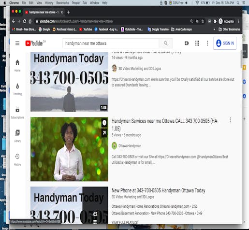This screenshot has width=249, height=230.
Task: Expand the Other Bookmarks folder
Action: coord(229,29)
